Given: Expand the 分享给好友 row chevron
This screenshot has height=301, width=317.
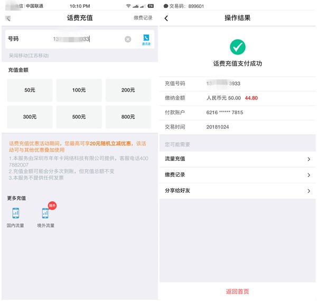Looking at the screenshot, I should click(x=309, y=191).
